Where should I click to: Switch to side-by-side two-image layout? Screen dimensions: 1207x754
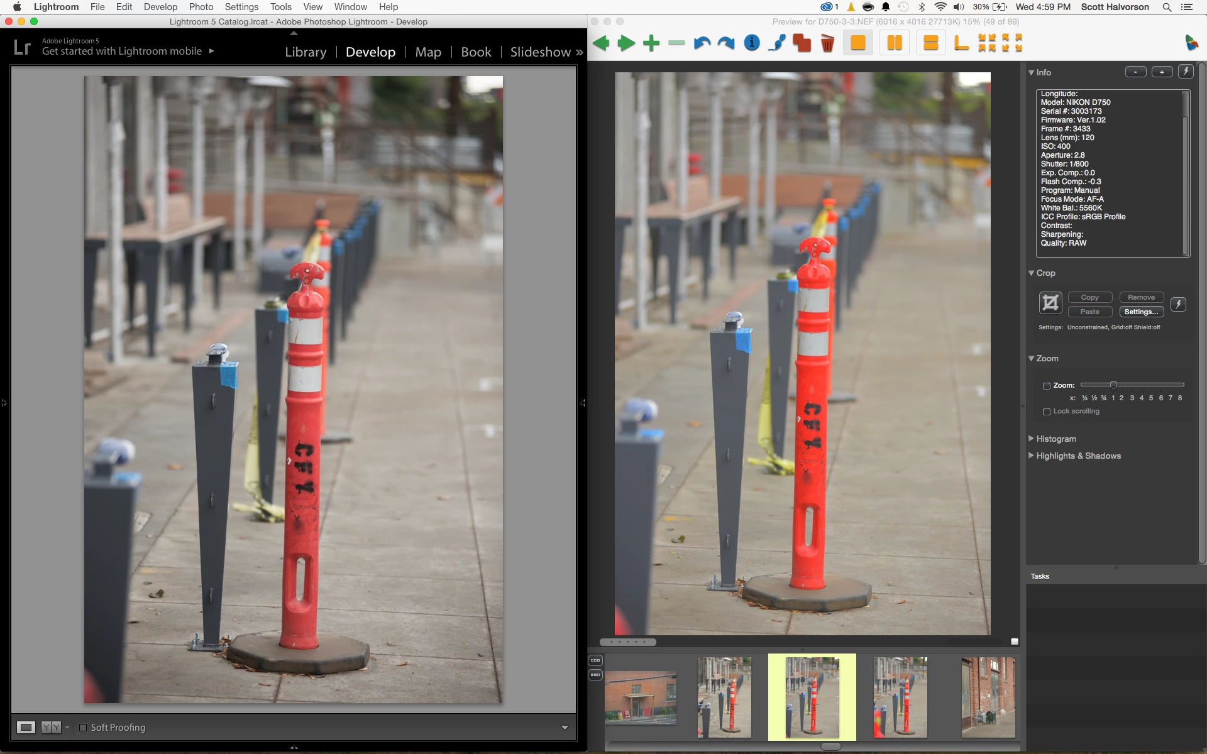coord(894,43)
